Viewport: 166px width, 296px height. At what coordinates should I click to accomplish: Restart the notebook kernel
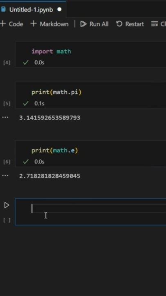pos(130,24)
